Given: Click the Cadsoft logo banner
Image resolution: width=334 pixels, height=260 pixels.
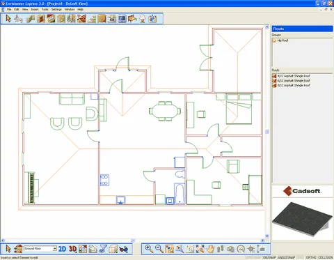Looking at the screenshot, I should (303, 191).
